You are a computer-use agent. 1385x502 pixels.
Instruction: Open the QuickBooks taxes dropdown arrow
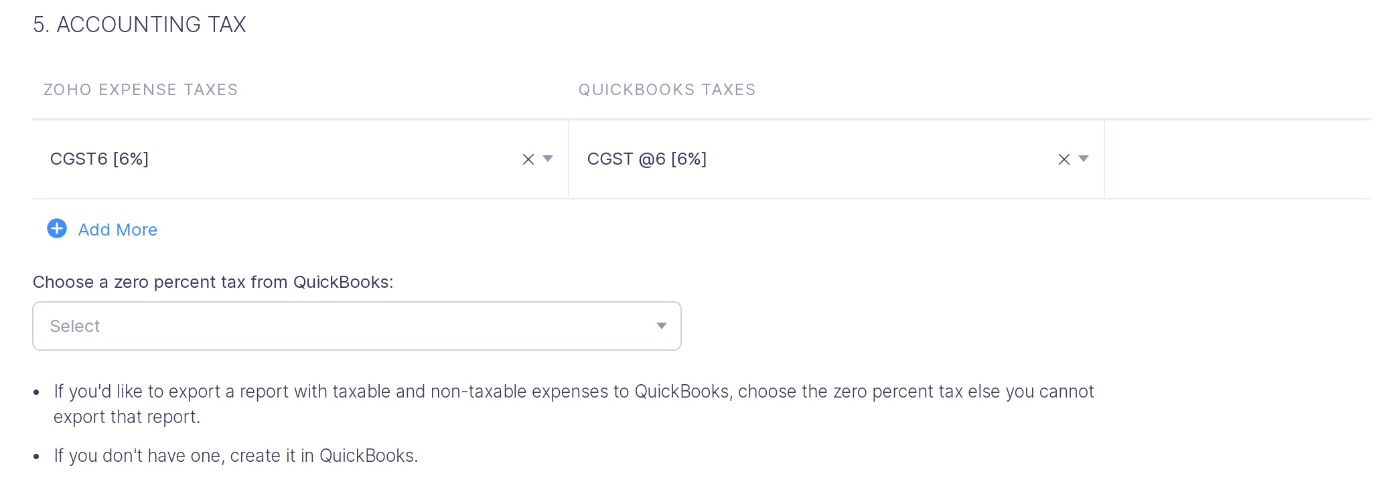point(1084,159)
